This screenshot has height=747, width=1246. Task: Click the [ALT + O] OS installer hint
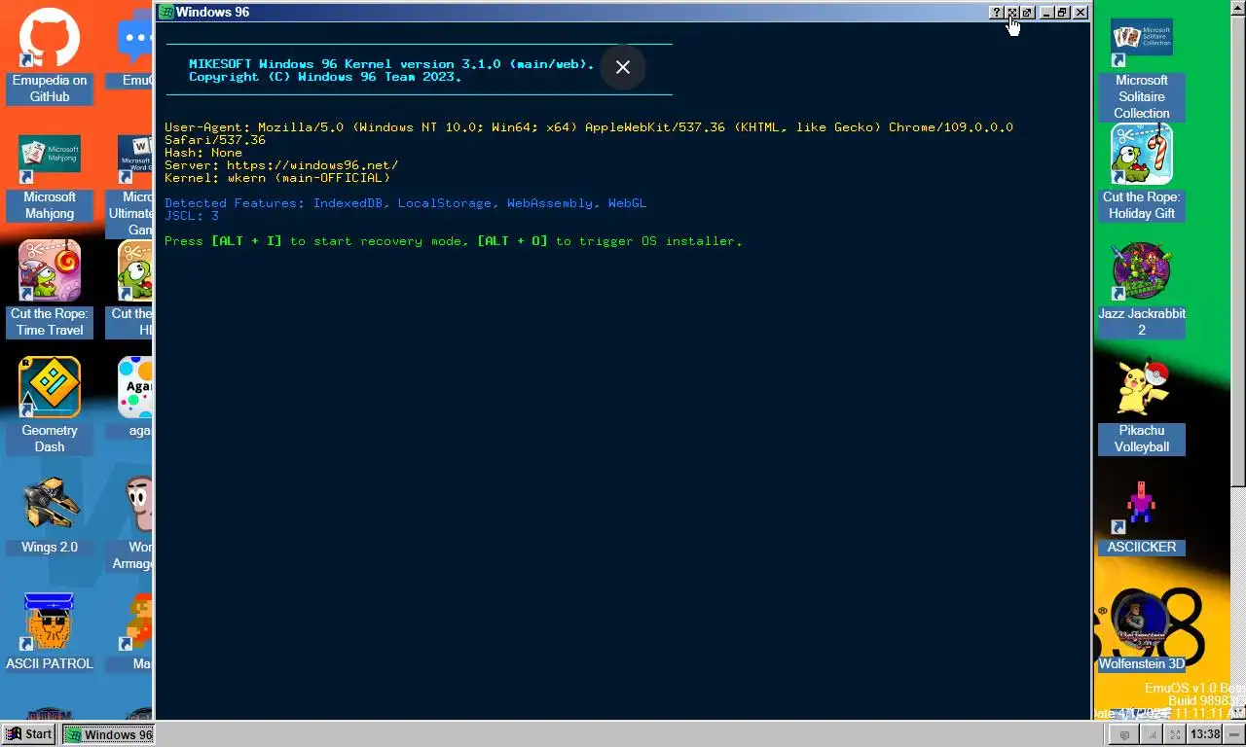[x=512, y=241]
